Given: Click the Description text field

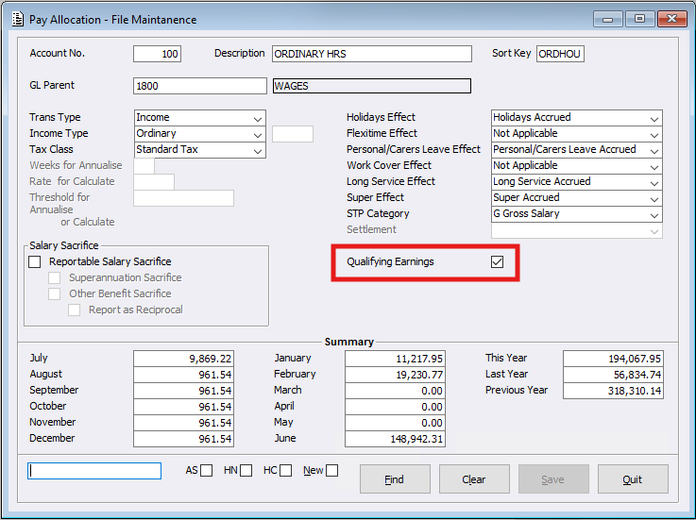Looking at the screenshot, I should point(371,54).
